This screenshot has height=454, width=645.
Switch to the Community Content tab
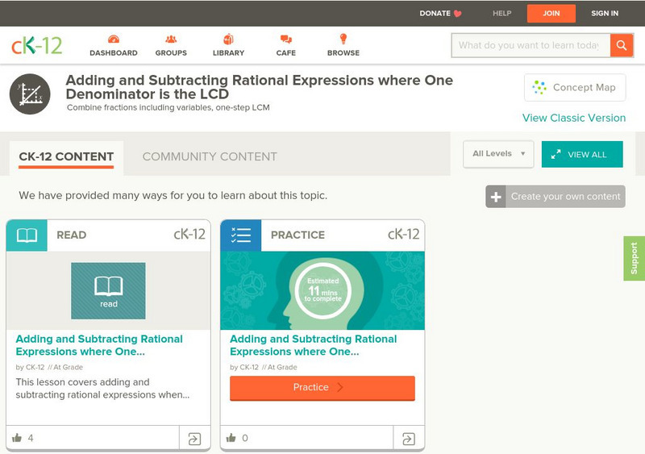pyautogui.click(x=210, y=156)
